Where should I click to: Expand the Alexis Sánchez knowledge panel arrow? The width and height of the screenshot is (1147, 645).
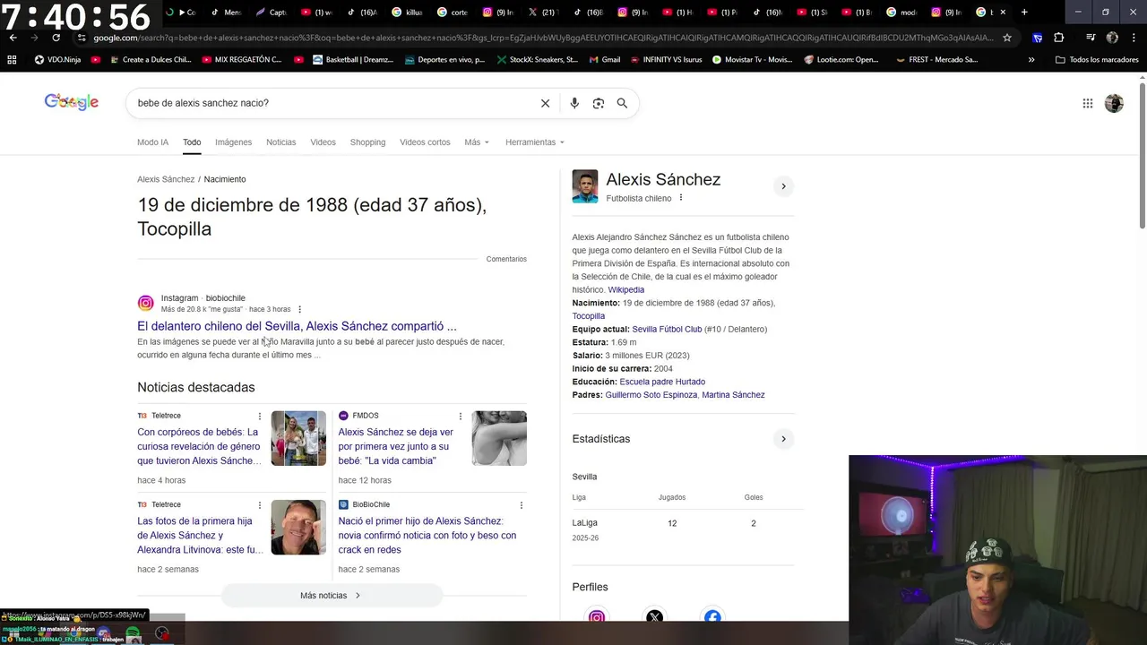coord(783,186)
